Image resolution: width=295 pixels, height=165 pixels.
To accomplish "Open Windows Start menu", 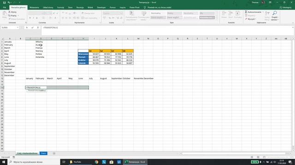I will [x=4, y=162].
